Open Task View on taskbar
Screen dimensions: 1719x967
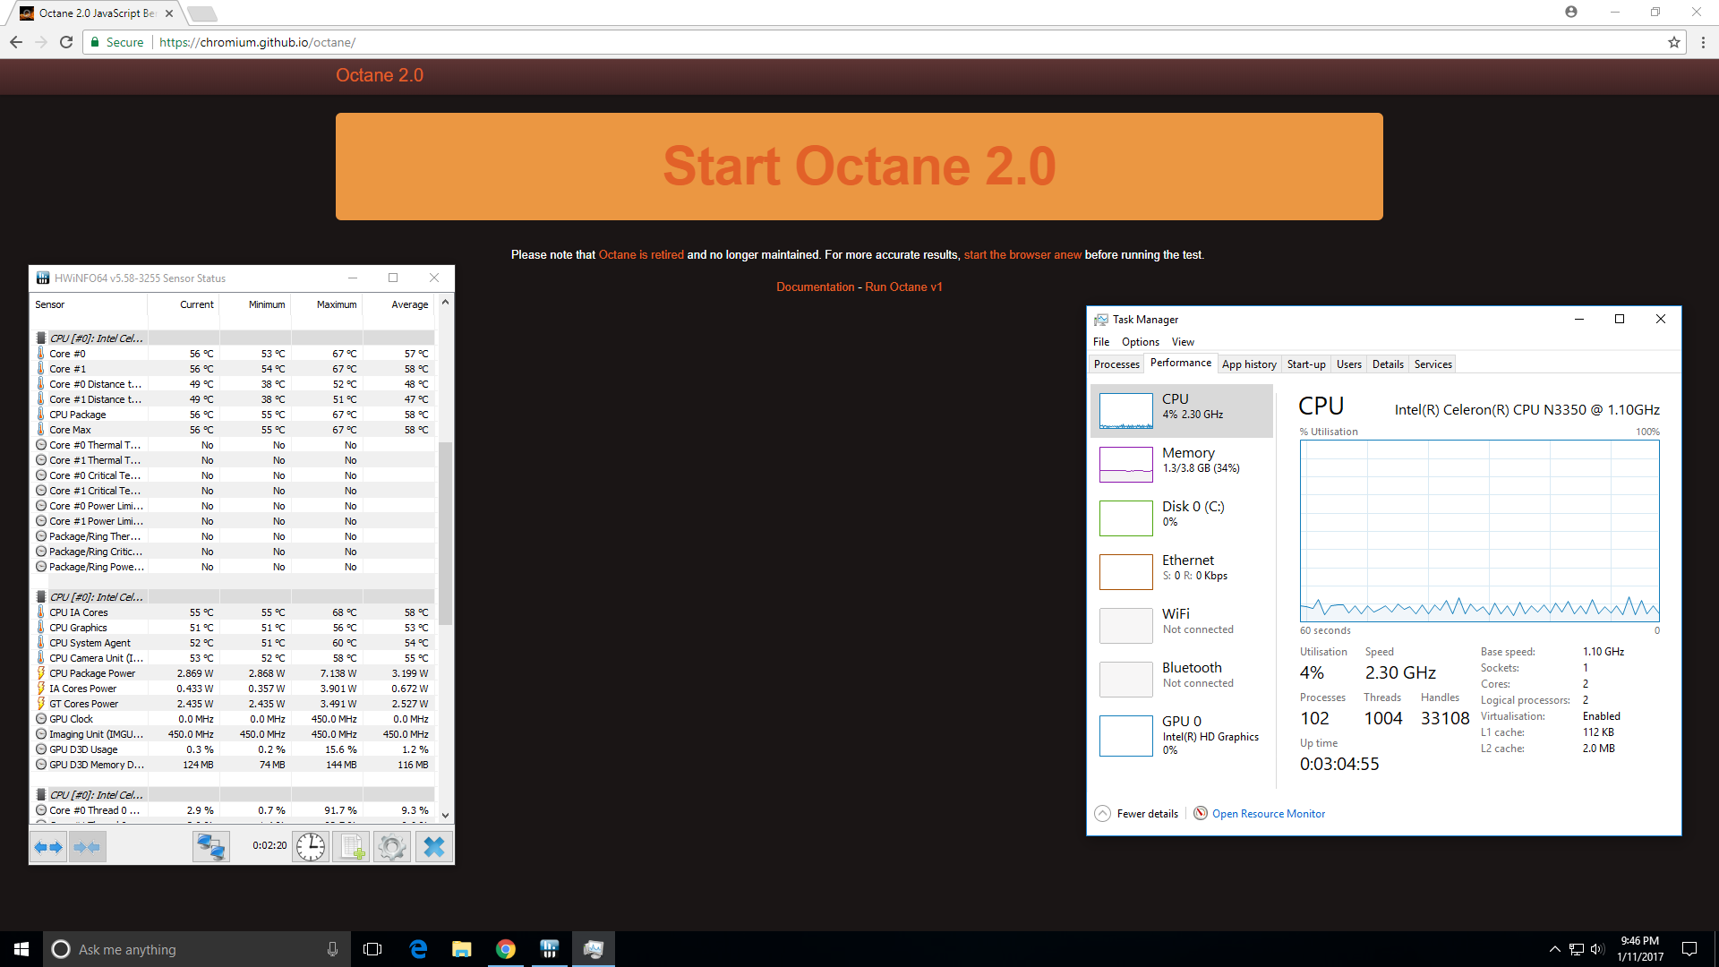pos(372,949)
